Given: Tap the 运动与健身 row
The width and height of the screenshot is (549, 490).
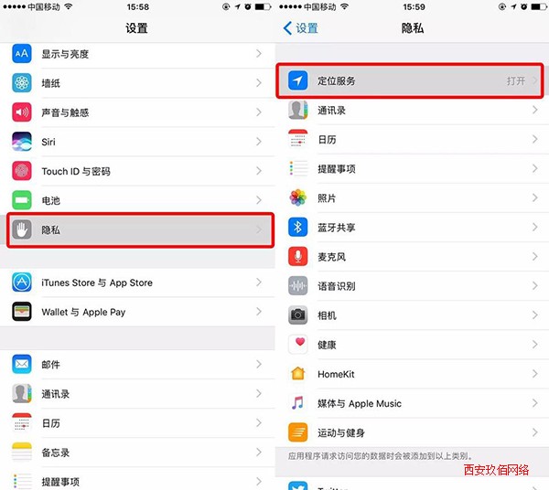Looking at the screenshot, I should click(x=412, y=432).
